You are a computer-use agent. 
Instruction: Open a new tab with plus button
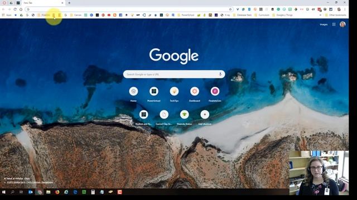[x=69, y=3]
